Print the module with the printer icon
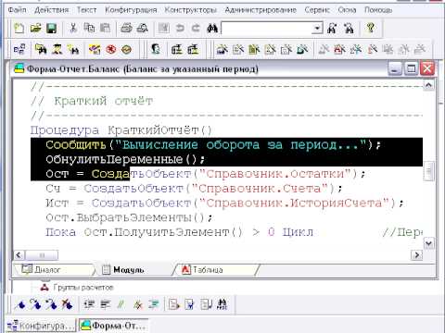 (126, 29)
